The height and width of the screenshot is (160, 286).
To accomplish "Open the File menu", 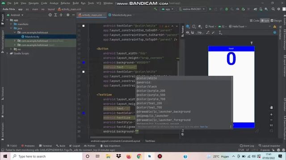I will pyautogui.click(x=9, y=3).
